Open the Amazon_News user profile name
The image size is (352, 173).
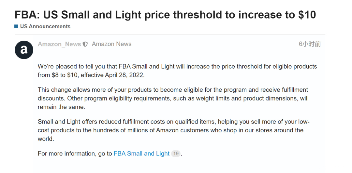[x=59, y=44]
